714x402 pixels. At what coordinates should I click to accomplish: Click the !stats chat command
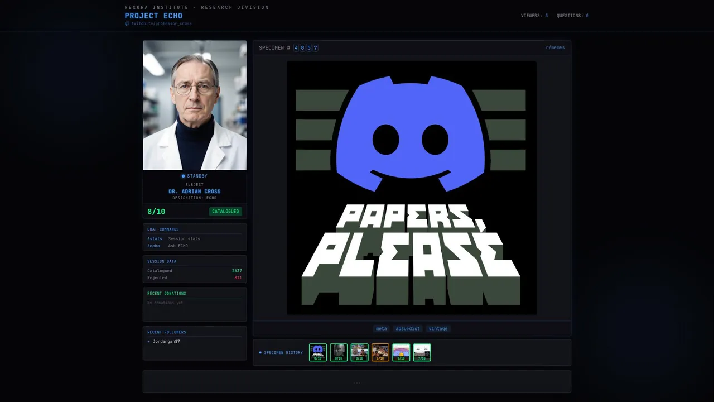tap(155, 239)
